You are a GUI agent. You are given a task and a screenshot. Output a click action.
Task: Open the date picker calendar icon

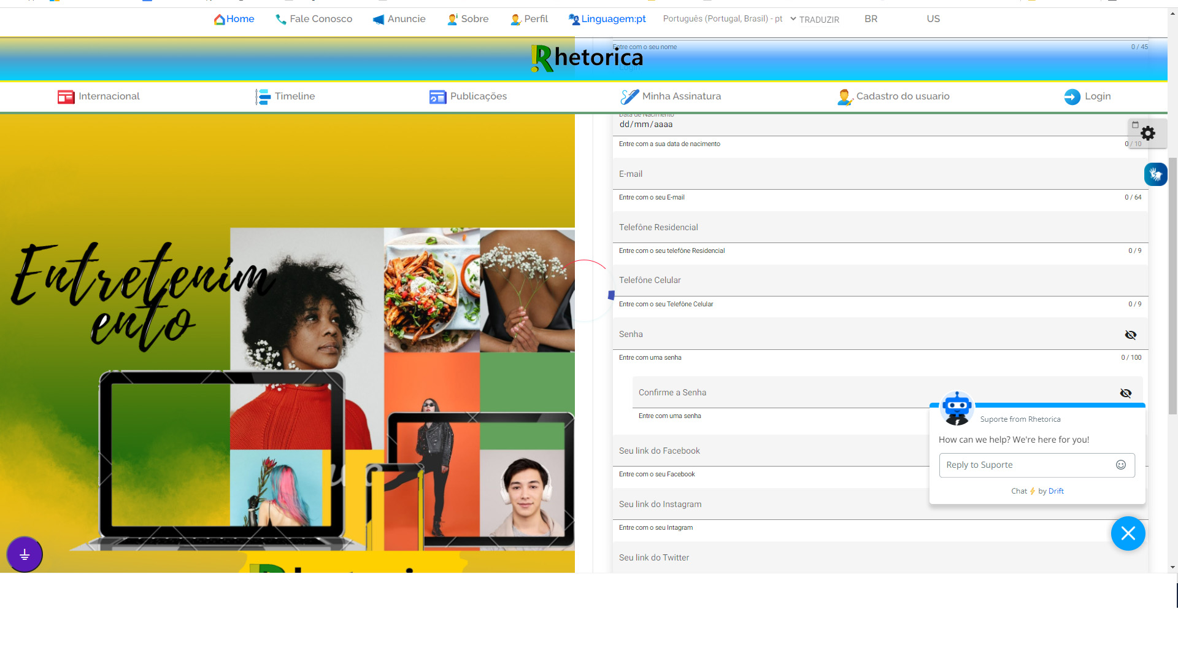pyautogui.click(x=1135, y=125)
